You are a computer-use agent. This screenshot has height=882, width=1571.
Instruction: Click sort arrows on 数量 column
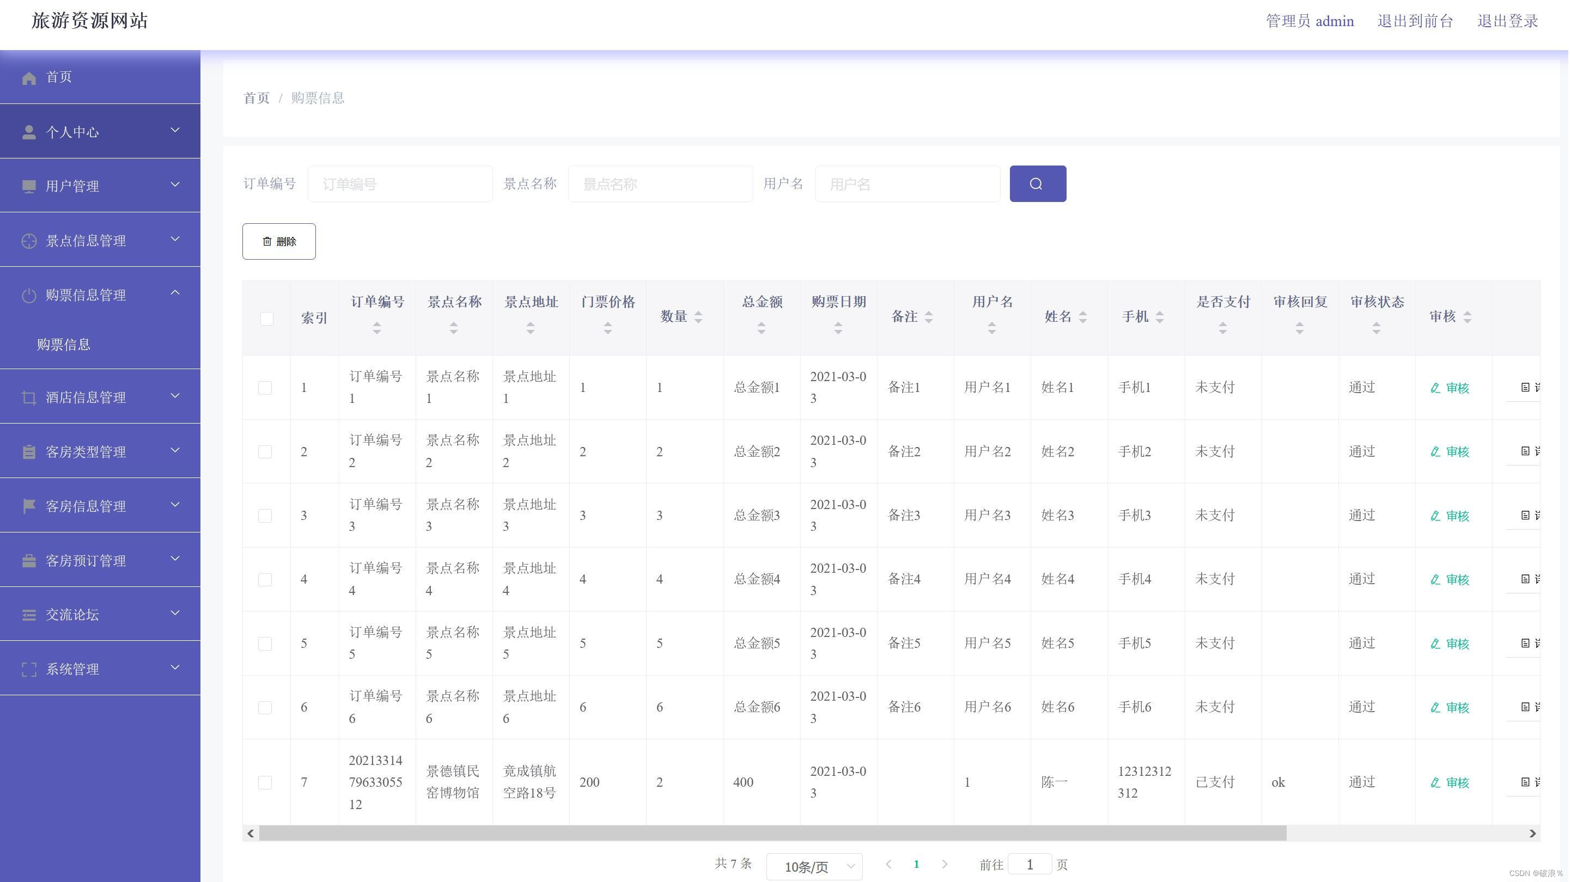(x=698, y=317)
